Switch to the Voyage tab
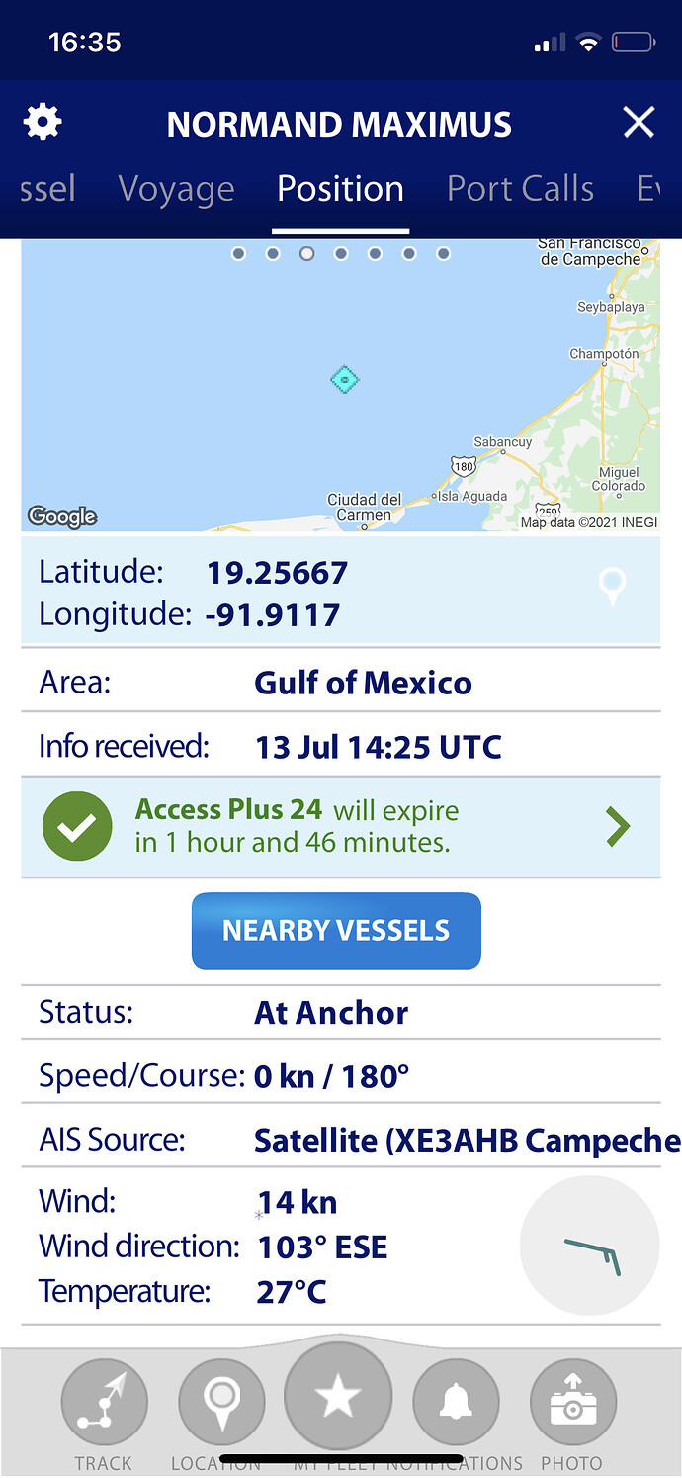The width and height of the screenshot is (682, 1478). [176, 188]
